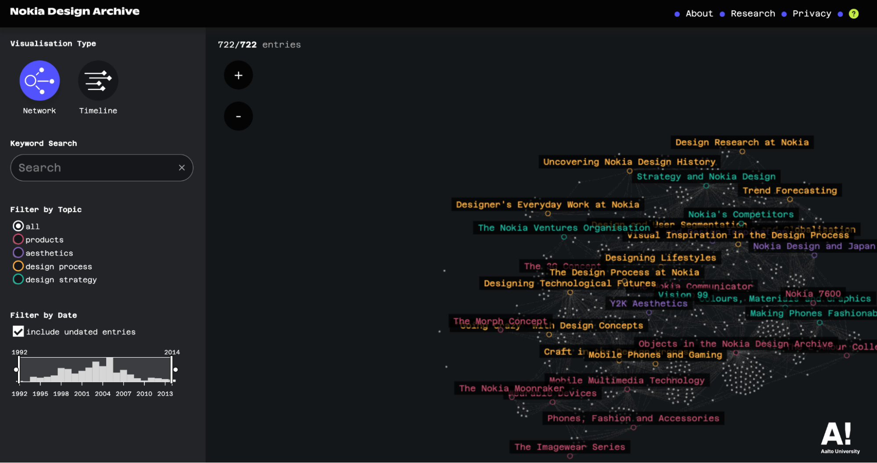The height and width of the screenshot is (463, 877).
Task: Switch to the Timeline visualisation icon
Action: point(98,81)
